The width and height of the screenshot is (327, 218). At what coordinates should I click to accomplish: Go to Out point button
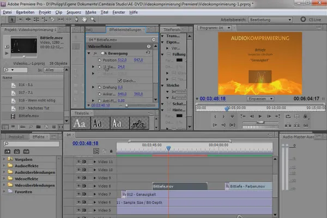[x=223, y=125]
